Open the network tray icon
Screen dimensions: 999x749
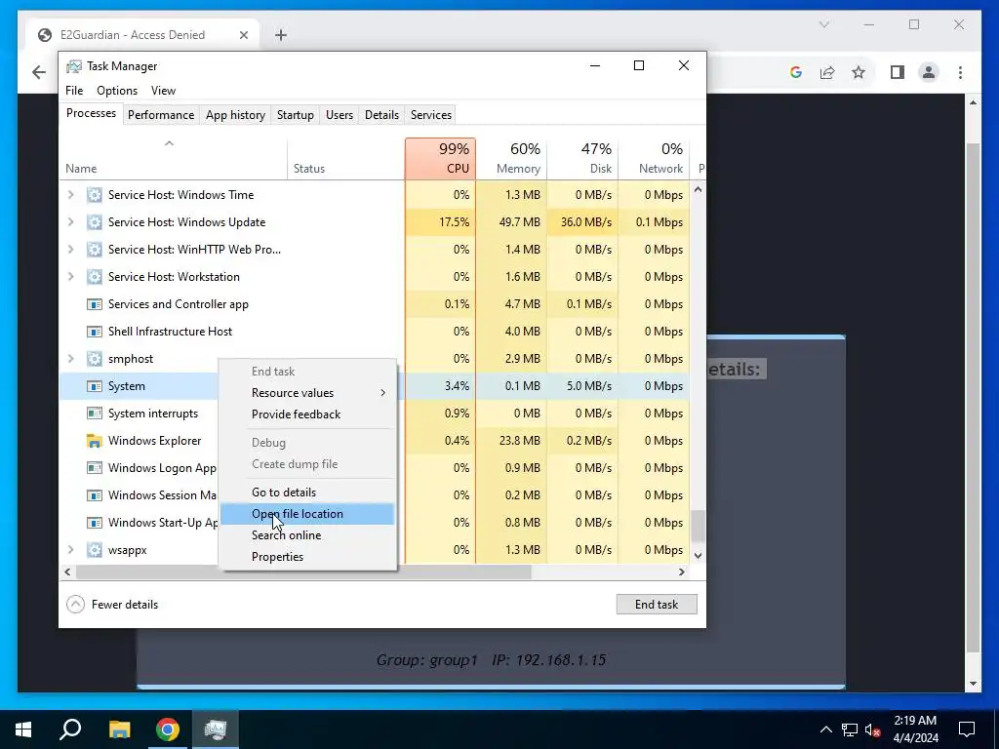tap(850, 729)
